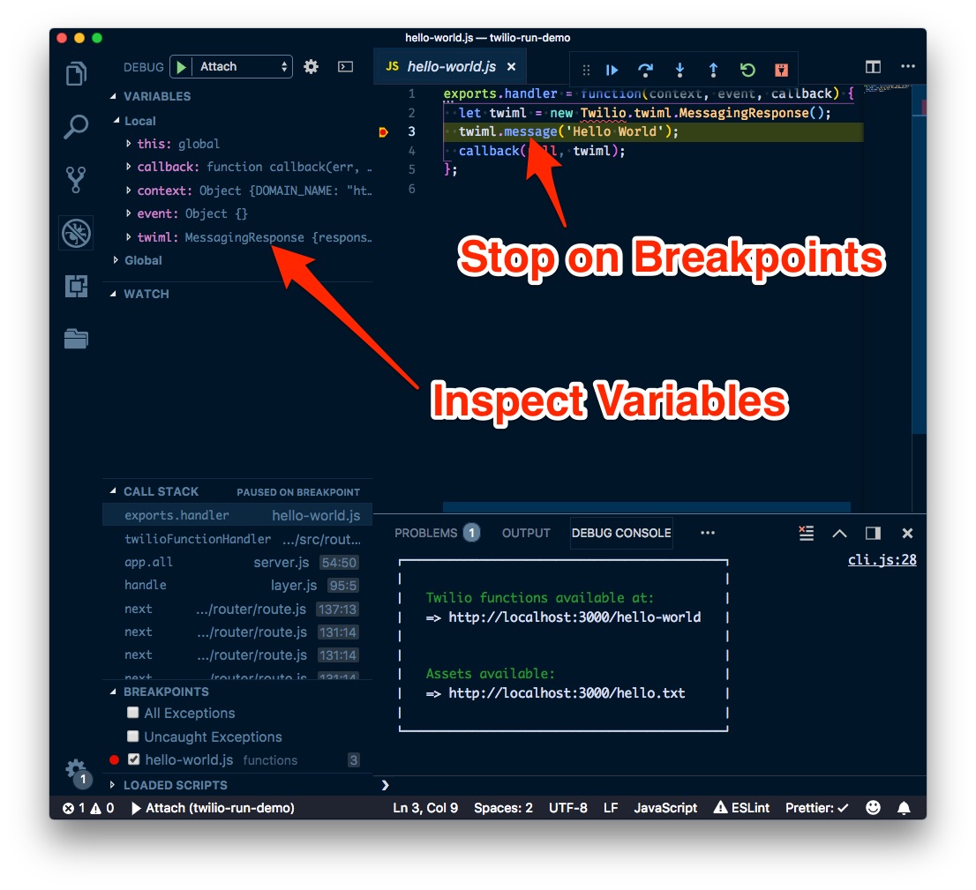
Task: Disconnect the debugger with red plug icon
Action: coord(781,70)
